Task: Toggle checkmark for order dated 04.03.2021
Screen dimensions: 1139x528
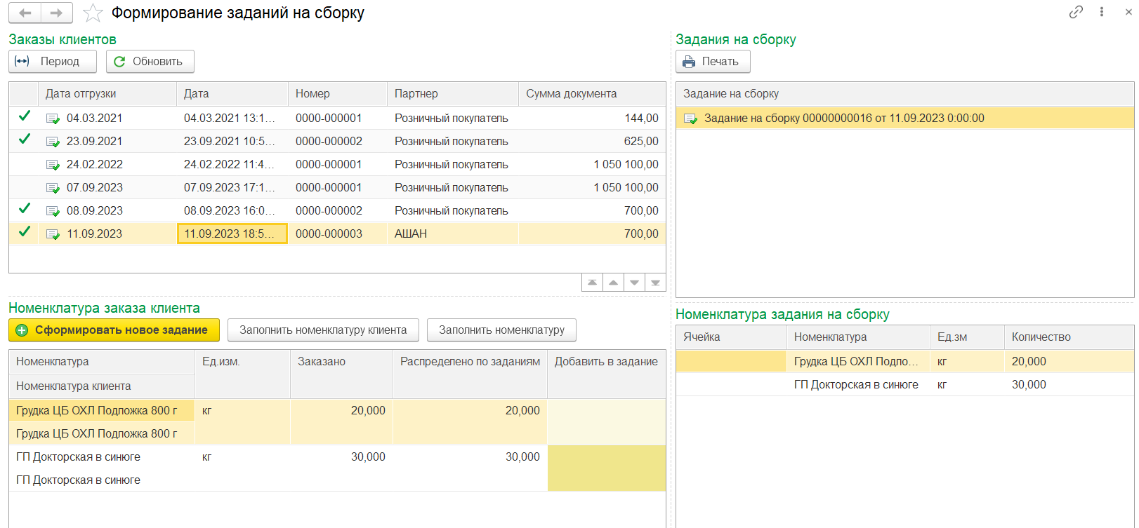Action: (x=25, y=116)
